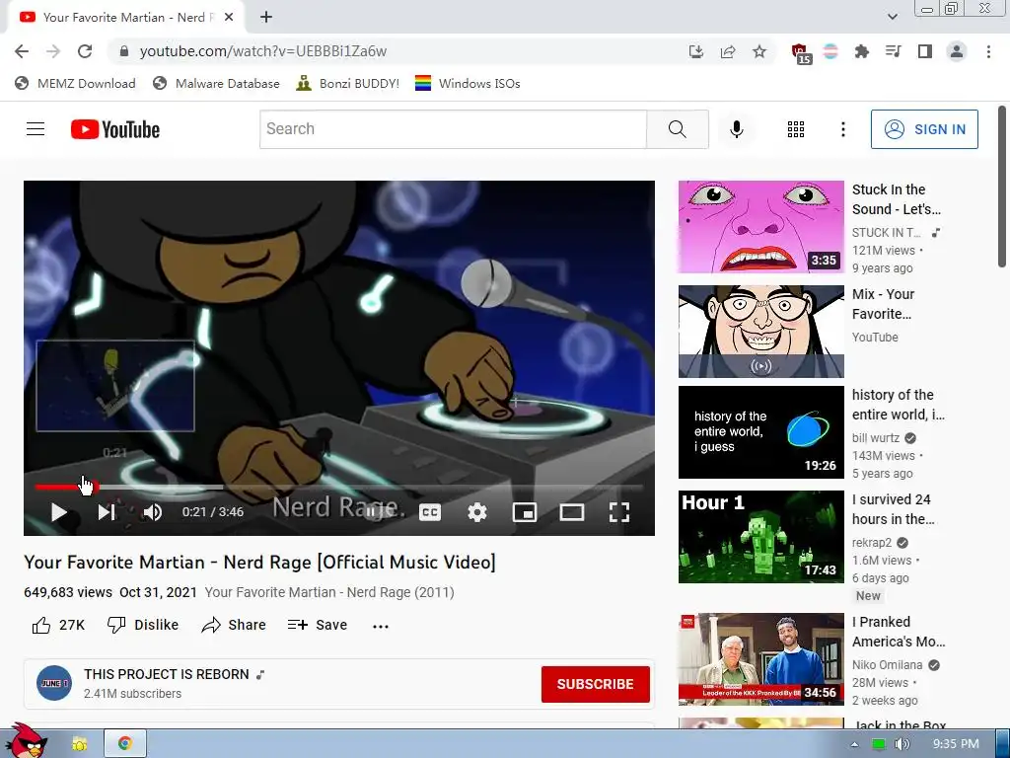Open Angry Birds start button
The width and height of the screenshot is (1010, 758).
27,741
